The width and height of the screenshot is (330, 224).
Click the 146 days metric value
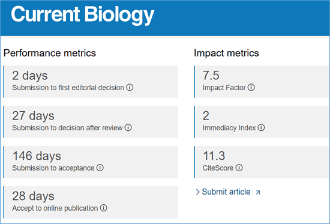tap(37, 156)
